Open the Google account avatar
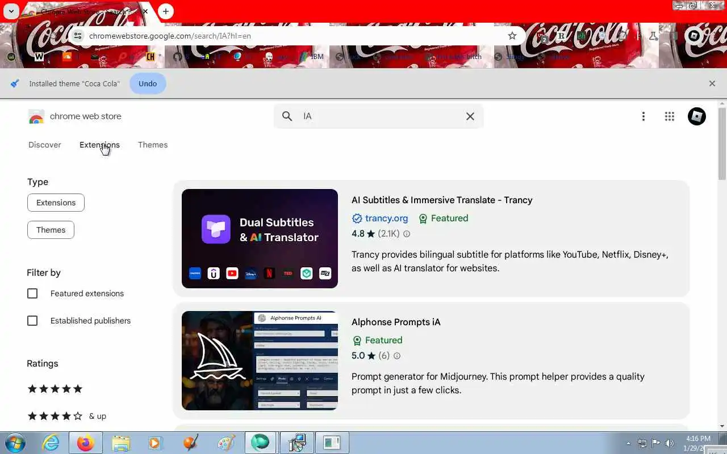Viewport: 727px width, 454px height. pyautogui.click(x=697, y=116)
